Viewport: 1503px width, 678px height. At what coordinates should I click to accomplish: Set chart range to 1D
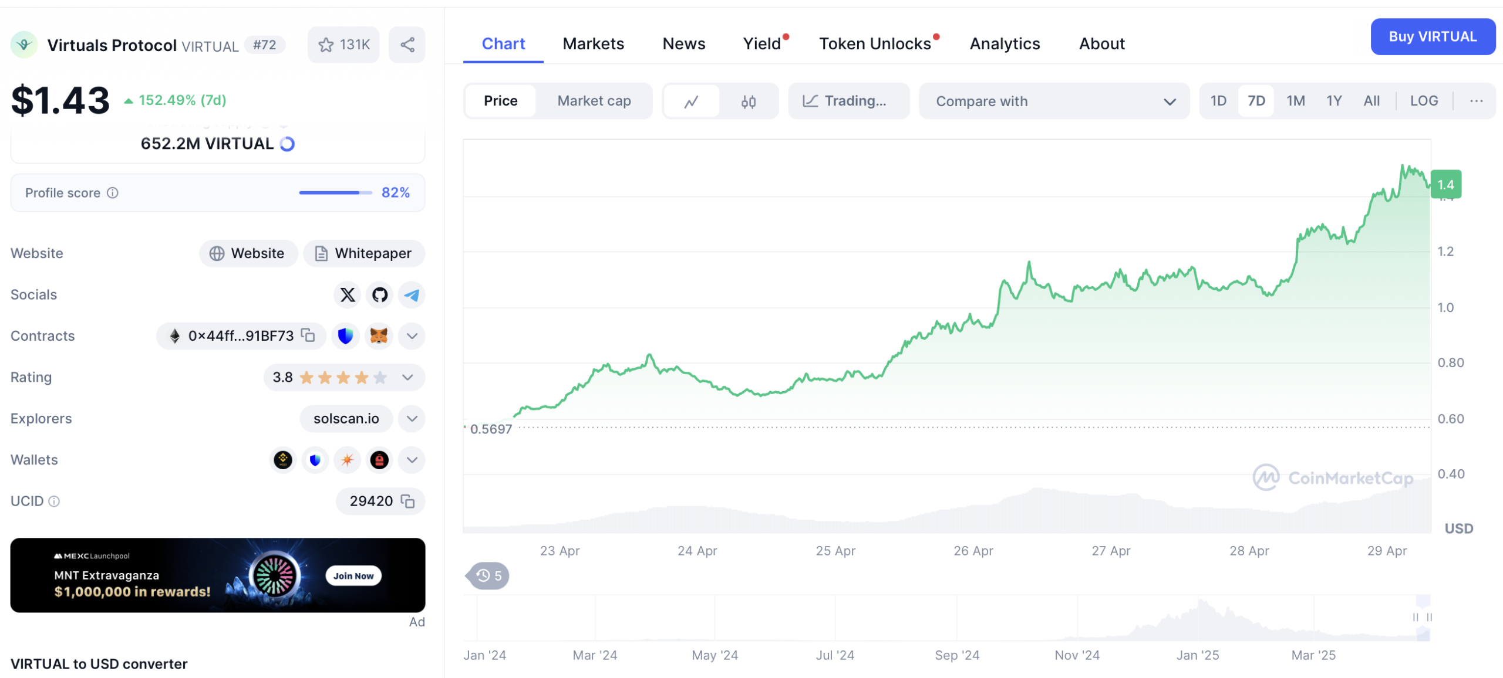(1218, 101)
